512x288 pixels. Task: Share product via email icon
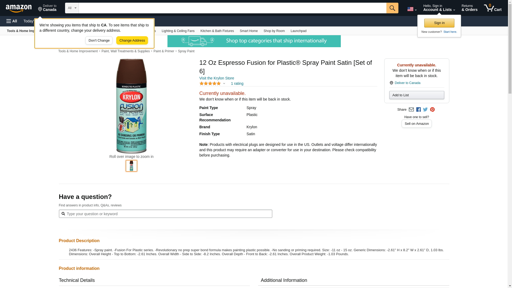pos(411,110)
